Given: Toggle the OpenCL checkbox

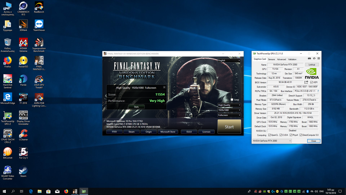Looking at the screenshot, I should pos(270,135).
